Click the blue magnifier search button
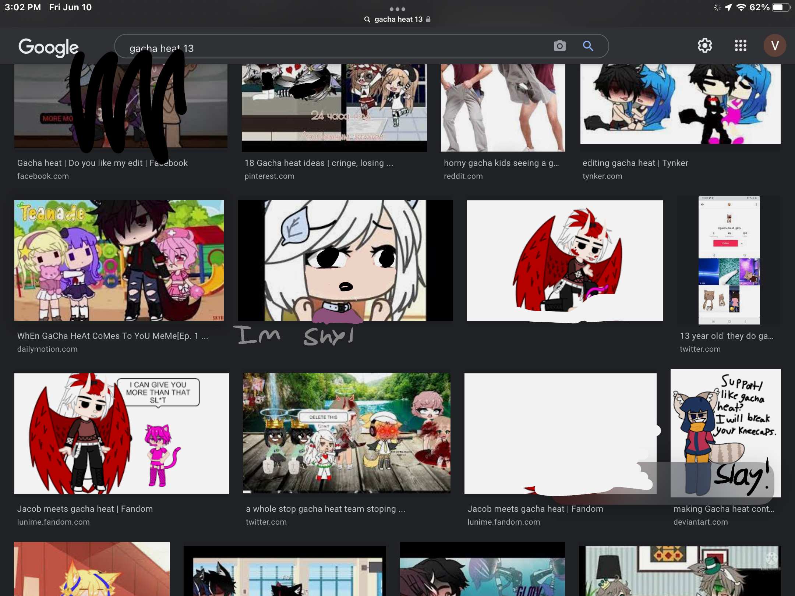This screenshot has height=596, width=795. (x=588, y=46)
